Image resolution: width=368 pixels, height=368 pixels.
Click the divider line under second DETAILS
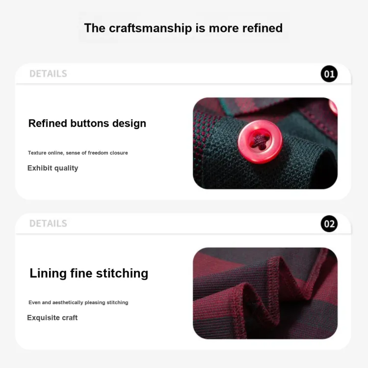(184, 234)
